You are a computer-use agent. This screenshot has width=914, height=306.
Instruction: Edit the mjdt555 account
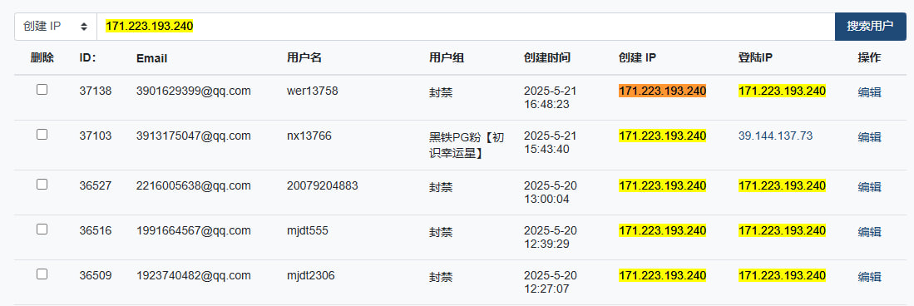tap(869, 231)
